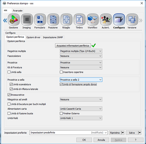Select the Timbro stamp icon
146x144 pixels.
[x=80, y=19]
